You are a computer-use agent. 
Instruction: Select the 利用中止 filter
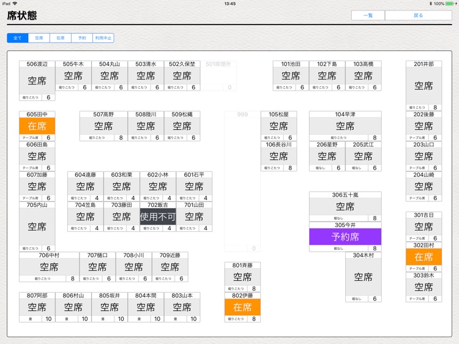coord(103,38)
